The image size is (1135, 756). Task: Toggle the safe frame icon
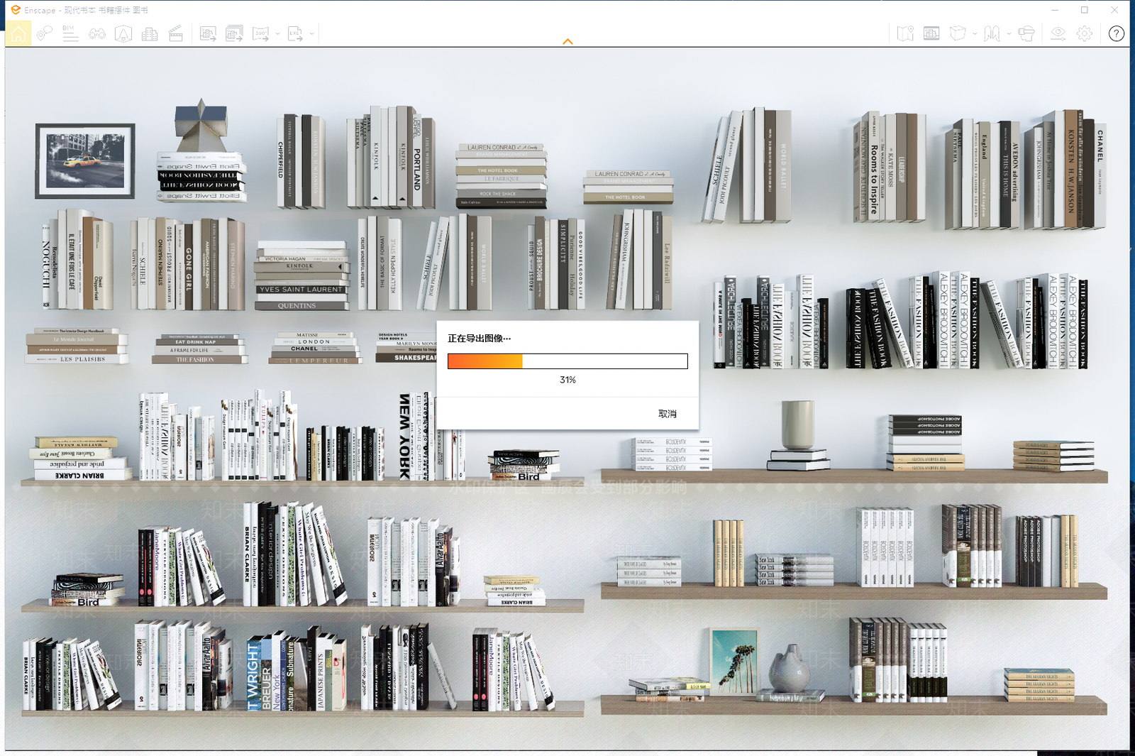click(123, 33)
